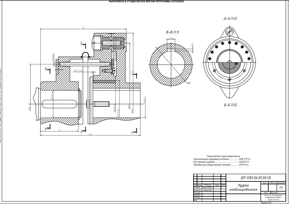Image resolution: width=289 pixels, height=204 pixels.
Task: Select the 200 overall length dimension
Action: pos(90,134)
